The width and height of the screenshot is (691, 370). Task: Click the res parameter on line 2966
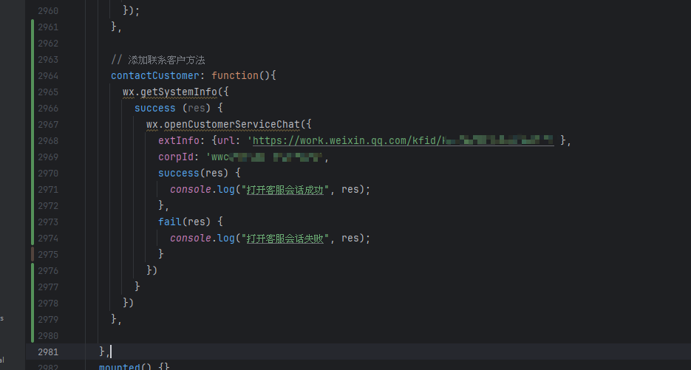click(196, 109)
